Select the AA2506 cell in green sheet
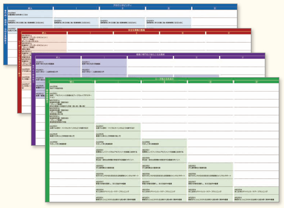 [x=72, y=87]
